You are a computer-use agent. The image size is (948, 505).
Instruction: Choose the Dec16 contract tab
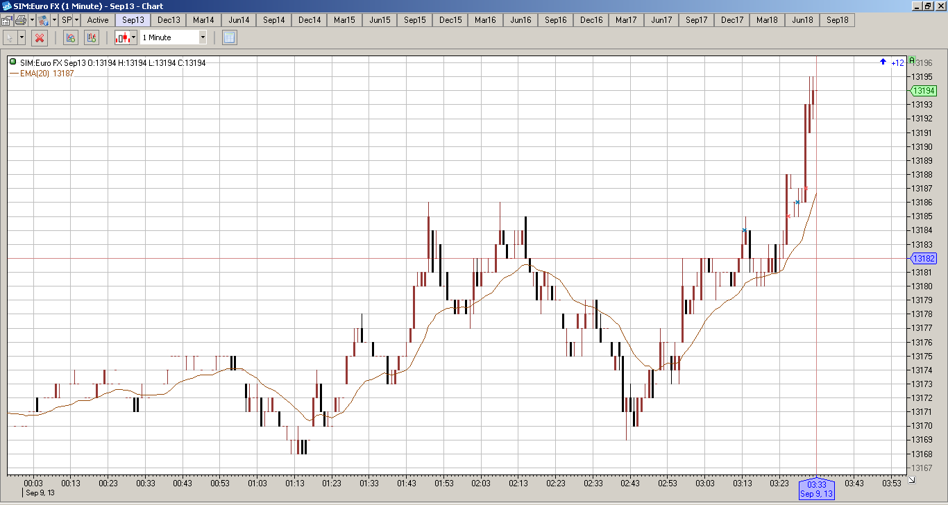point(591,20)
